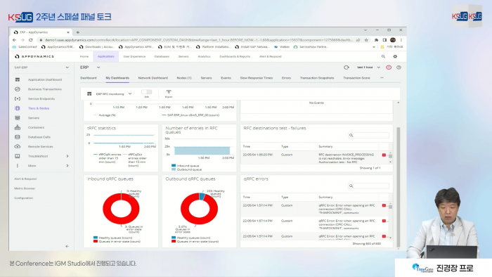The height and width of the screenshot is (277, 492).
Task: Open Servers item in left sidebar
Action: (x=34, y=118)
